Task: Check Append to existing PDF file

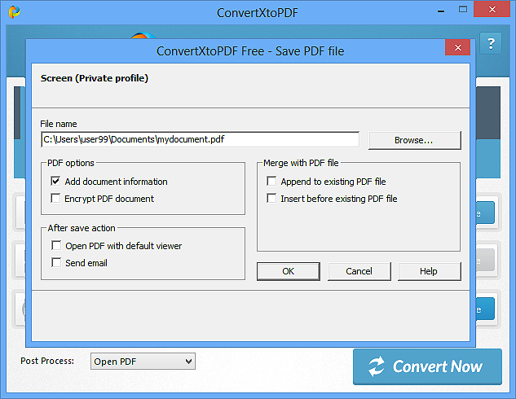Action: (x=271, y=181)
